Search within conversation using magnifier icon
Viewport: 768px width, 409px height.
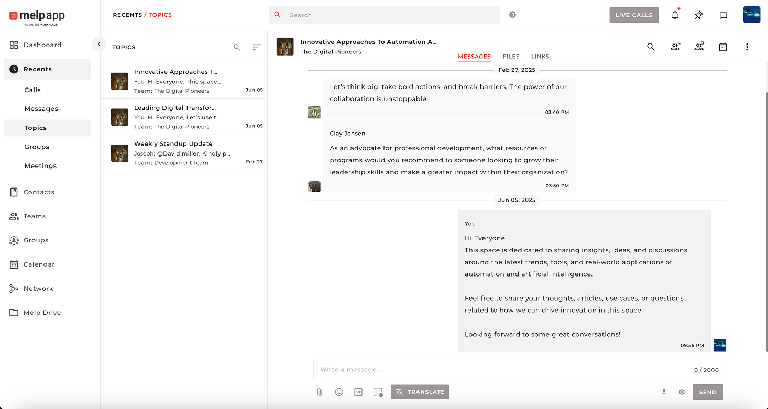651,47
